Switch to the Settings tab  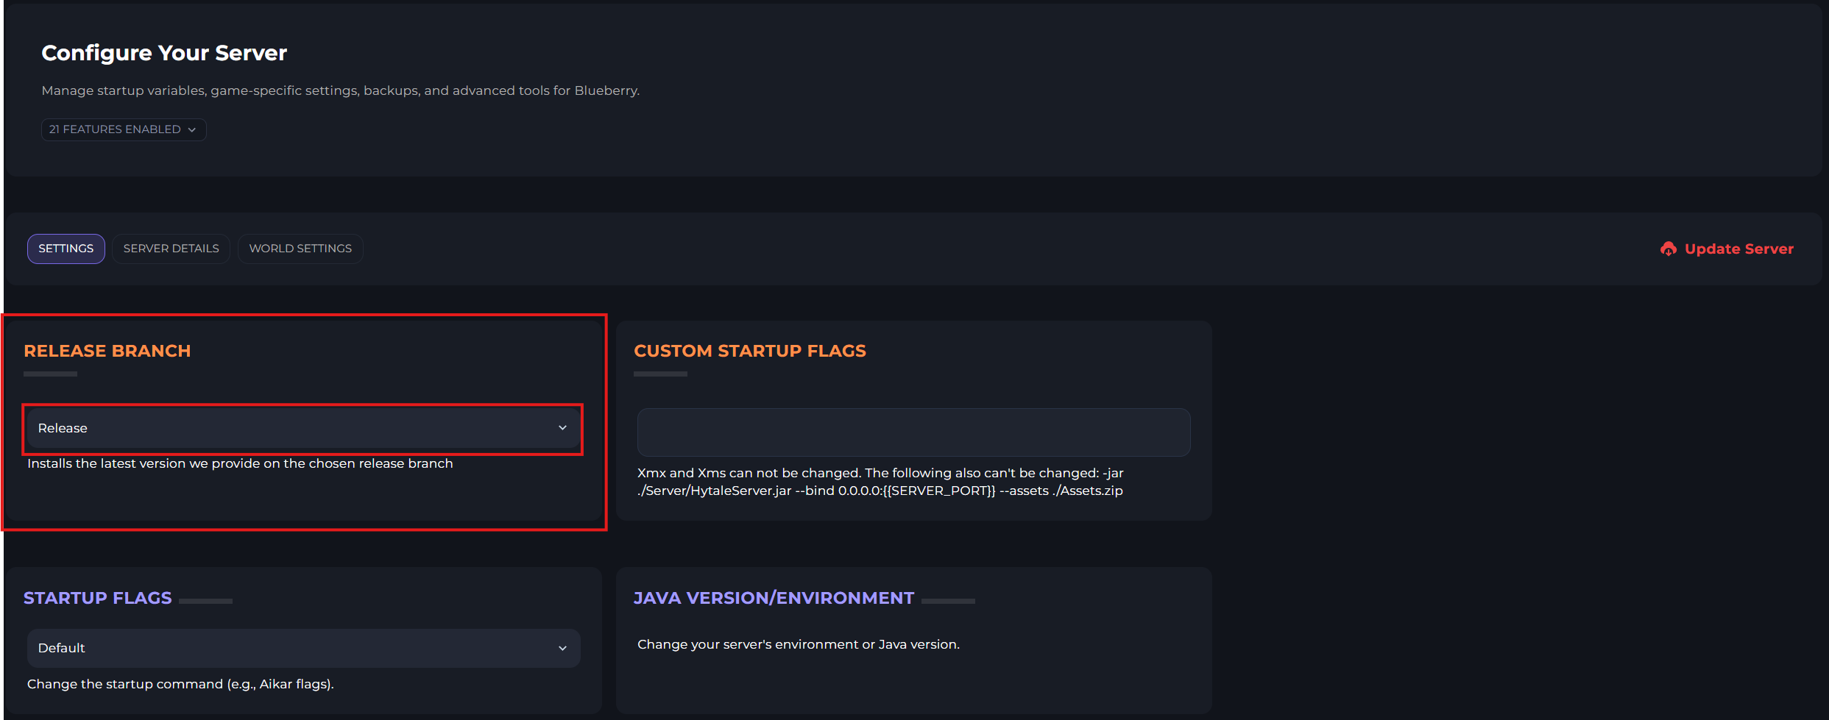pos(66,249)
